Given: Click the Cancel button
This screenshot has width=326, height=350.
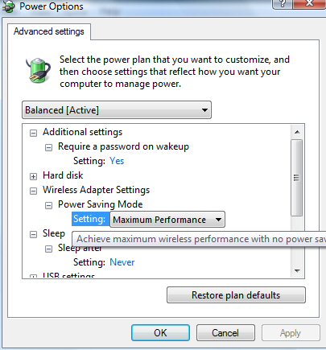Looking at the screenshot, I should (225, 333).
